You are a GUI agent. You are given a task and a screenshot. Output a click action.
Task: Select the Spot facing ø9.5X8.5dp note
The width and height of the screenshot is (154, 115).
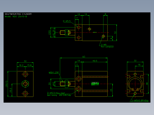tap(59, 95)
